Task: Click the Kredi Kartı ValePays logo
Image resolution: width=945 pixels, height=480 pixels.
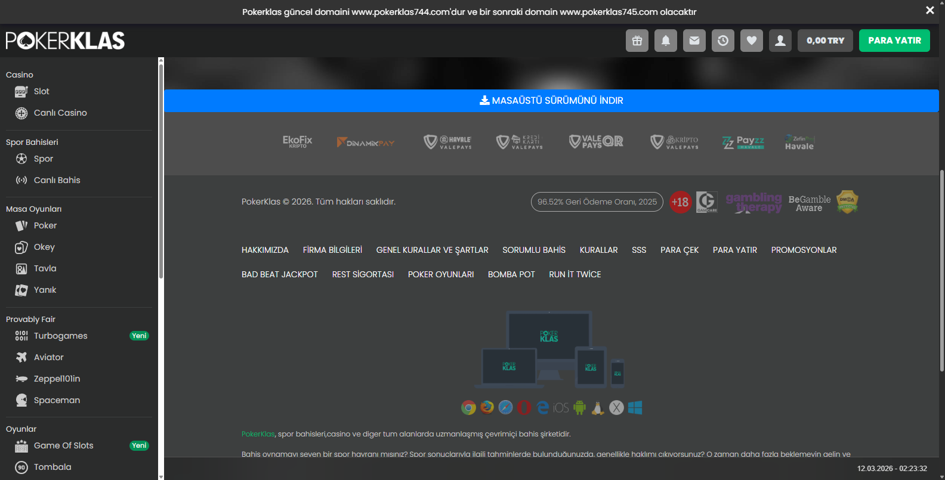Action: 520,142
